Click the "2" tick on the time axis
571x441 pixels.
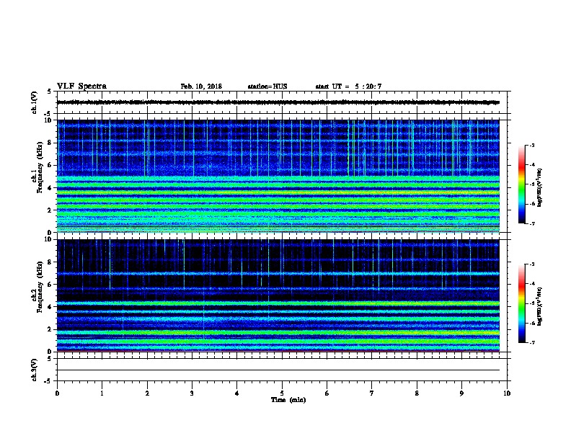coord(147,393)
